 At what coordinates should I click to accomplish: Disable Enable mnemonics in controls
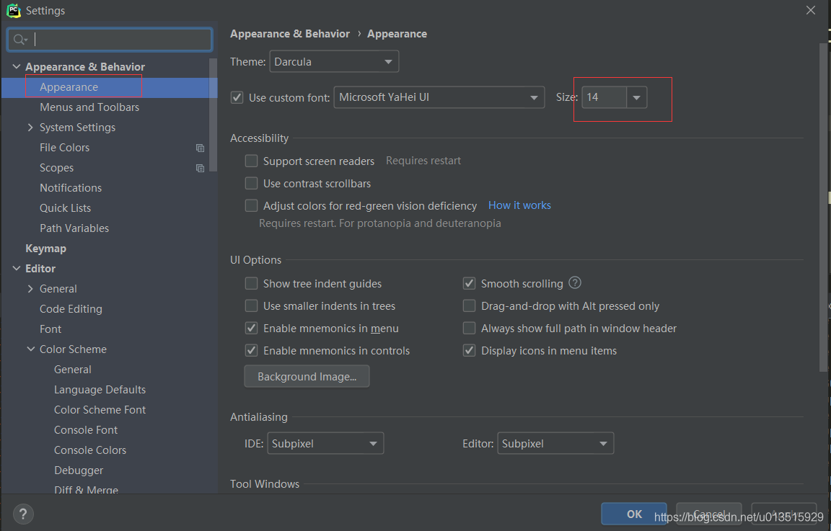(251, 350)
